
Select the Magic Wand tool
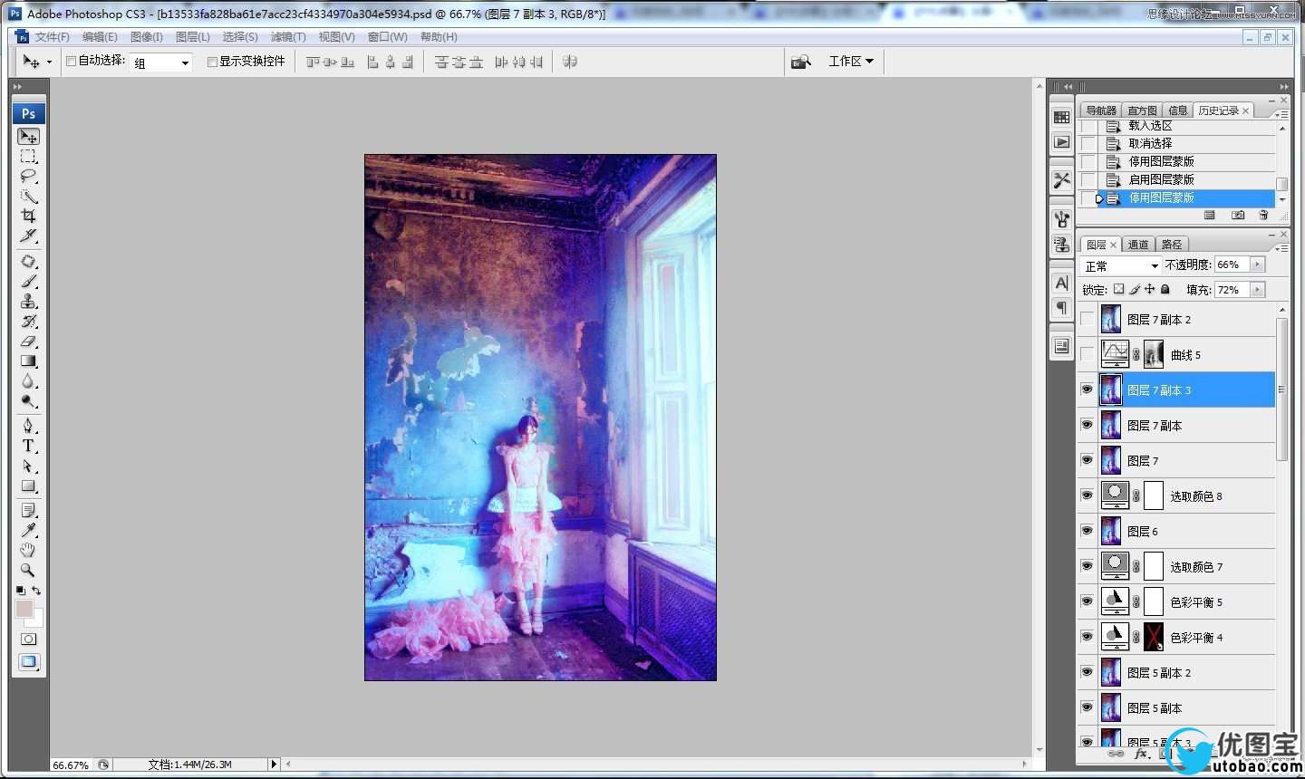point(29,197)
